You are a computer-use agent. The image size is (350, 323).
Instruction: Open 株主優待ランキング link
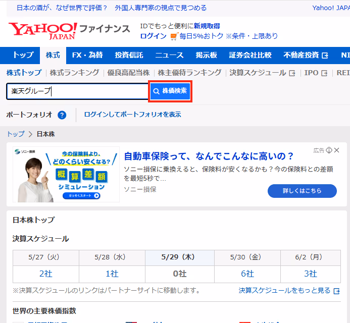[189, 73]
